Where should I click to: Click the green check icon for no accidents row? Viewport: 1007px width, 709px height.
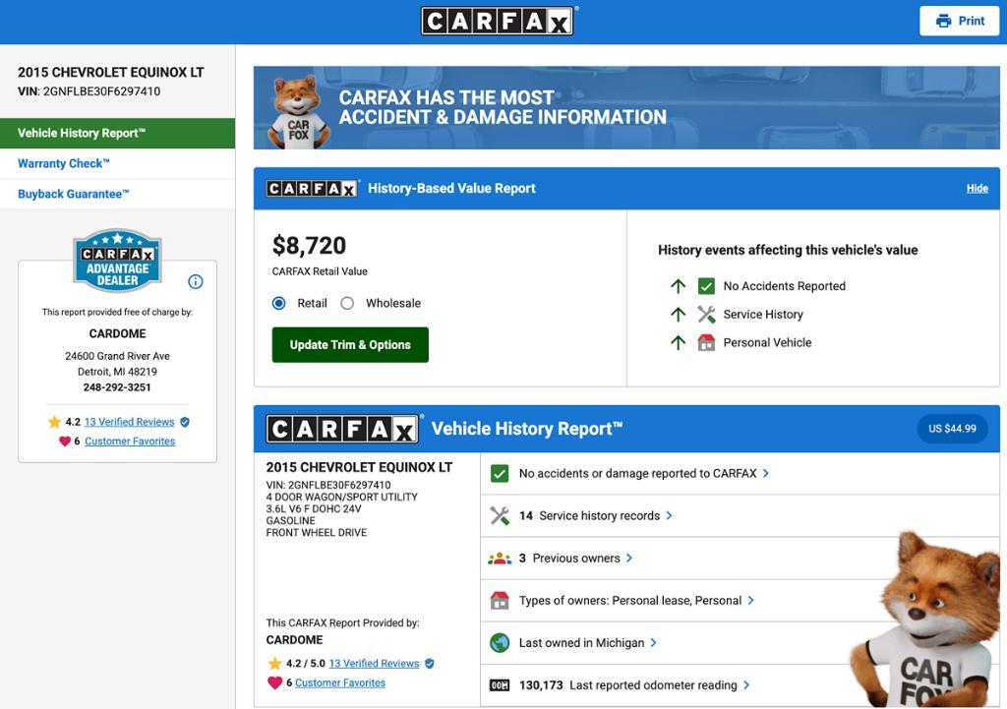click(500, 474)
